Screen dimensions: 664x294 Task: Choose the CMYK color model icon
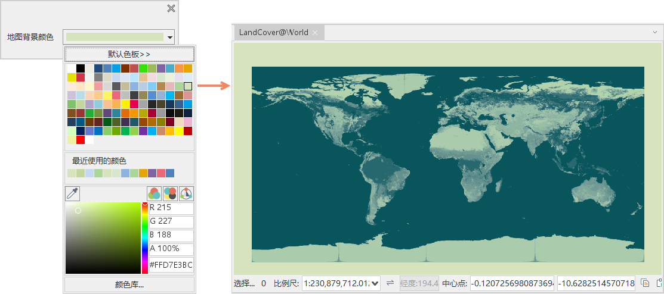171,193
